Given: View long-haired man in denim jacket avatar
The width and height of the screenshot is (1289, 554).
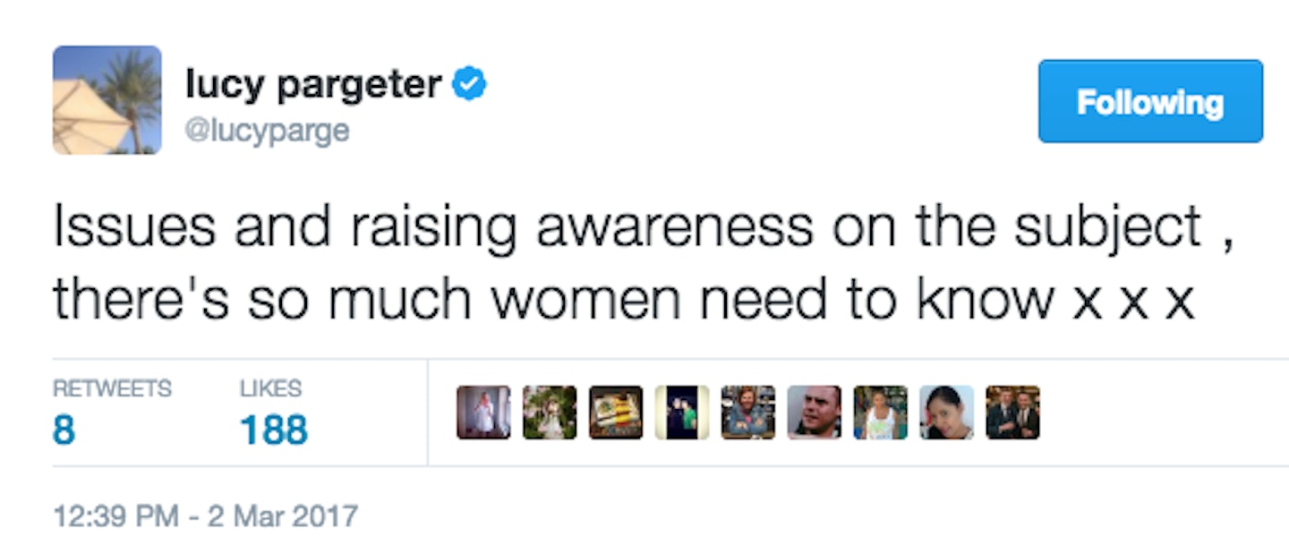Looking at the screenshot, I should click(748, 413).
